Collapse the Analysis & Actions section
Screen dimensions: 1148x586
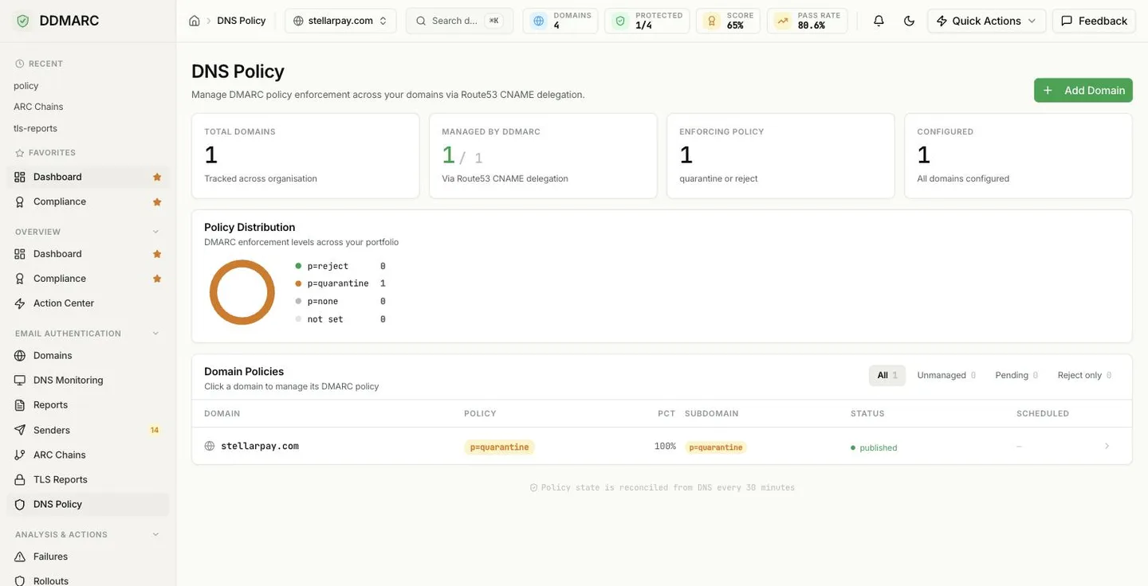tap(155, 534)
